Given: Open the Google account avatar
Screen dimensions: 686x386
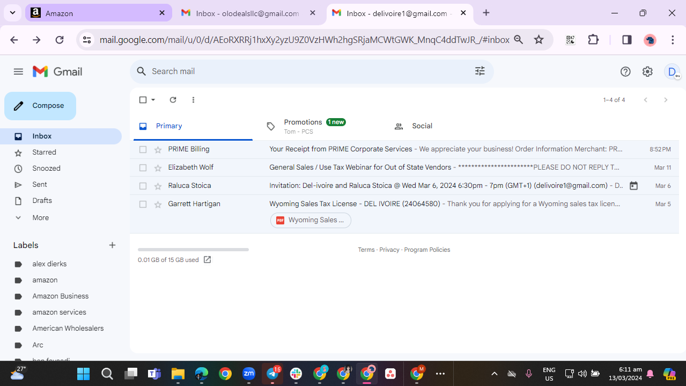Looking at the screenshot, I should [x=672, y=71].
